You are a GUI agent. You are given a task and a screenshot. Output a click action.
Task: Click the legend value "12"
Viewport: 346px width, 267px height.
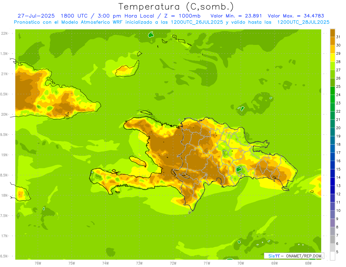(339, 194)
